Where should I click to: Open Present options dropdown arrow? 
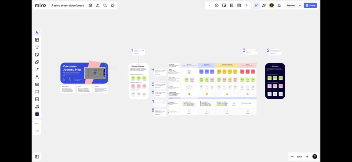(300, 5)
